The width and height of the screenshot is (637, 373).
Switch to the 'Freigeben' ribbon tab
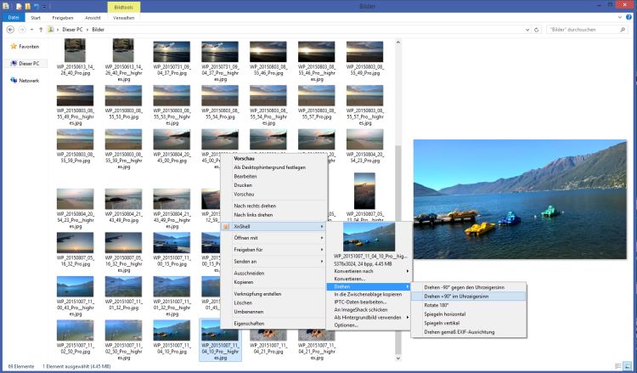pos(62,17)
